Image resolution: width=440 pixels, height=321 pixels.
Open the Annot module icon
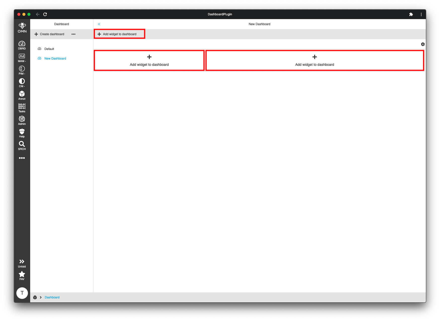coord(22,95)
